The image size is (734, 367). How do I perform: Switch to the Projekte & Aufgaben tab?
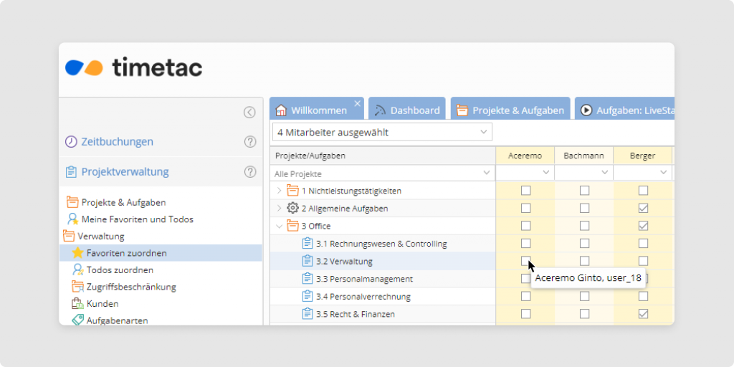510,110
